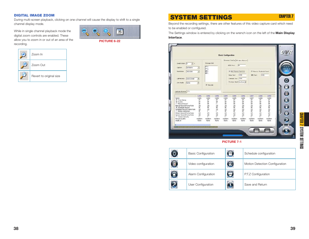Toggle Web Camera Service checkbox
Screen dimensions: 309x239
tap(229, 71)
